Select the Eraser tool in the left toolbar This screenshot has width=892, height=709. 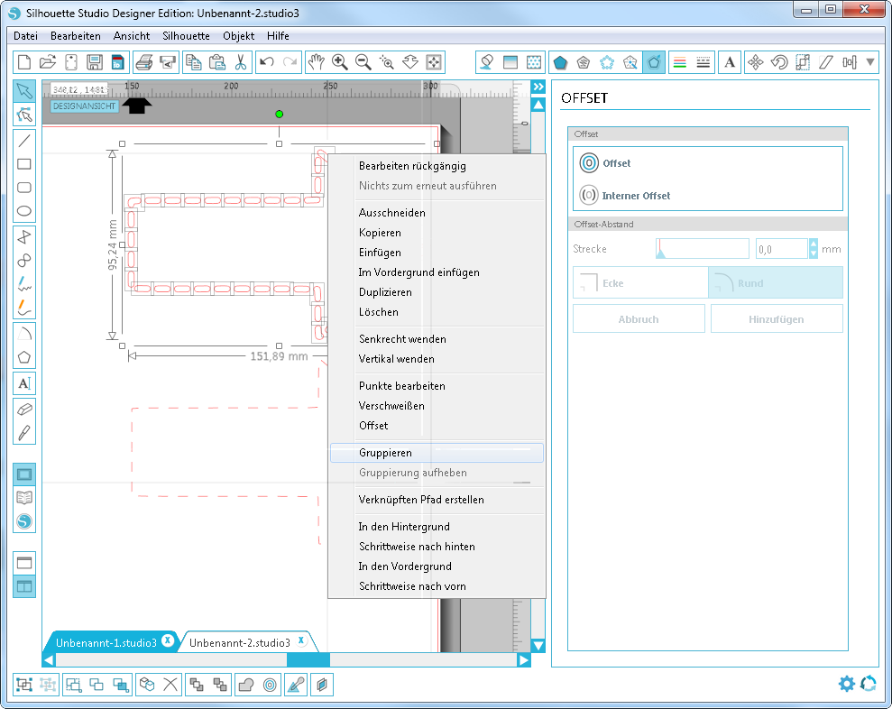24,407
